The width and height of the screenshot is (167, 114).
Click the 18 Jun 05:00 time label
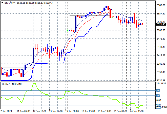point(88,111)
